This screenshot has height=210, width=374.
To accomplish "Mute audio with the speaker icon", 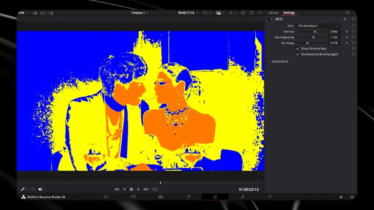I will (40, 189).
